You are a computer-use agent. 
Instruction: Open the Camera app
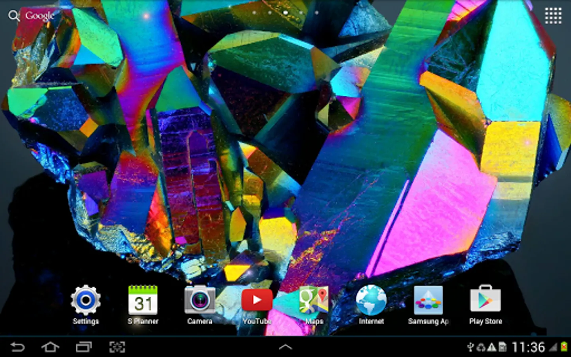[x=200, y=305]
